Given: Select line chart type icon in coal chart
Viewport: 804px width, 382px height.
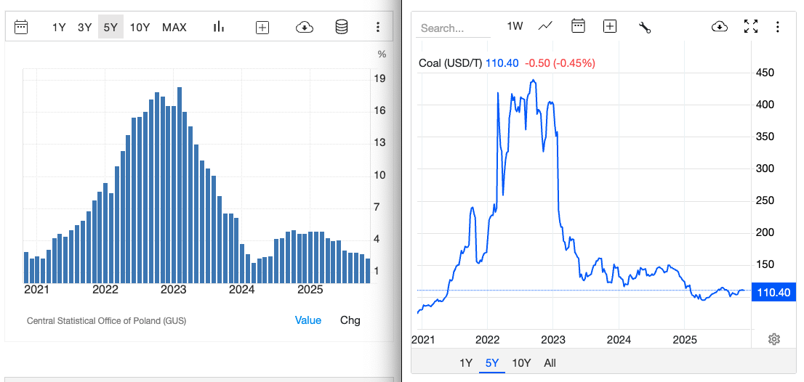Looking at the screenshot, I should [545, 27].
